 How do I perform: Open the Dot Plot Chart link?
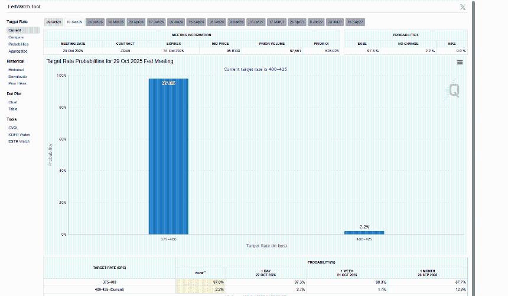coord(13,102)
